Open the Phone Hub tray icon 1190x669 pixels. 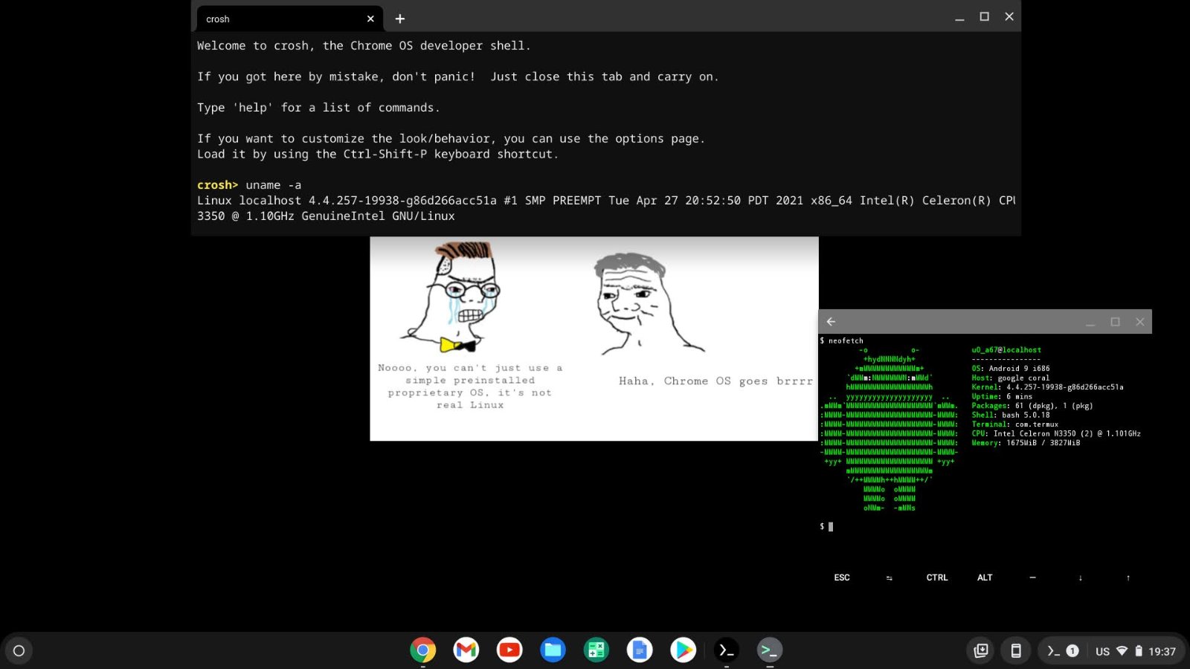click(1015, 651)
